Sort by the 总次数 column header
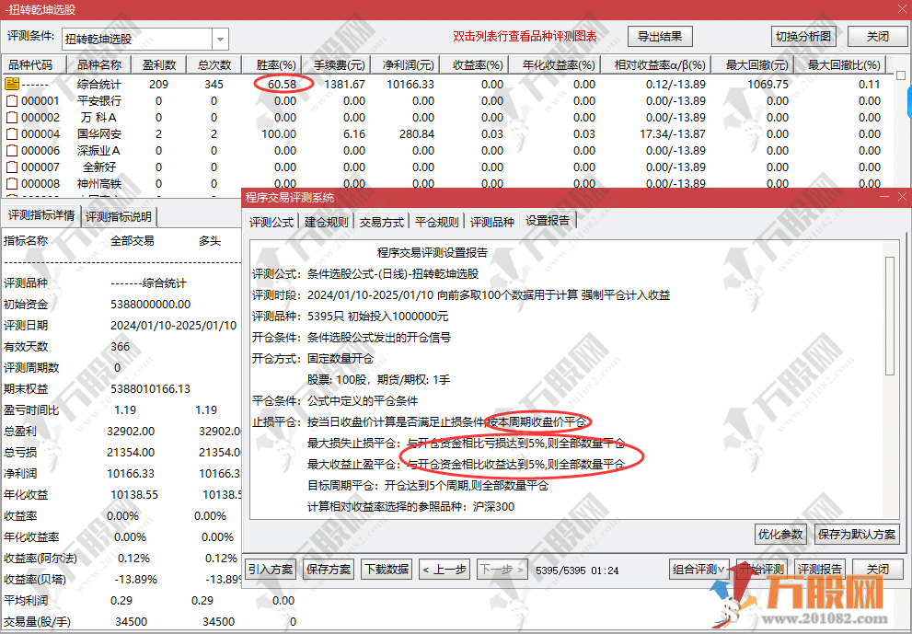 (214, 64)
